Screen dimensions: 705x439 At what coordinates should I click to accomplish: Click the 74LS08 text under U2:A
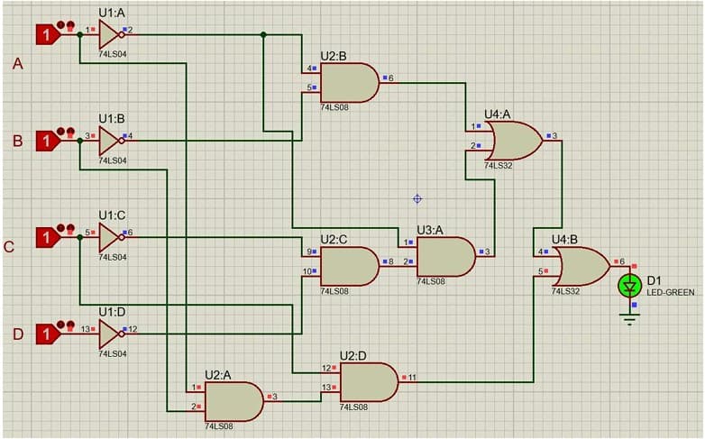(x=219, y=426)
